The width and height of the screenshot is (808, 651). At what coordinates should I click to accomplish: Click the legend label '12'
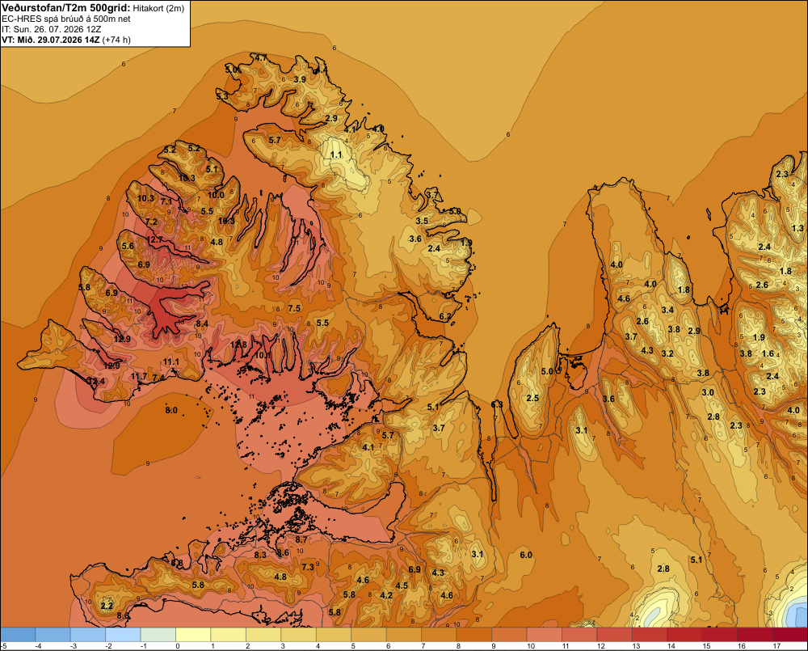point(601,646)
